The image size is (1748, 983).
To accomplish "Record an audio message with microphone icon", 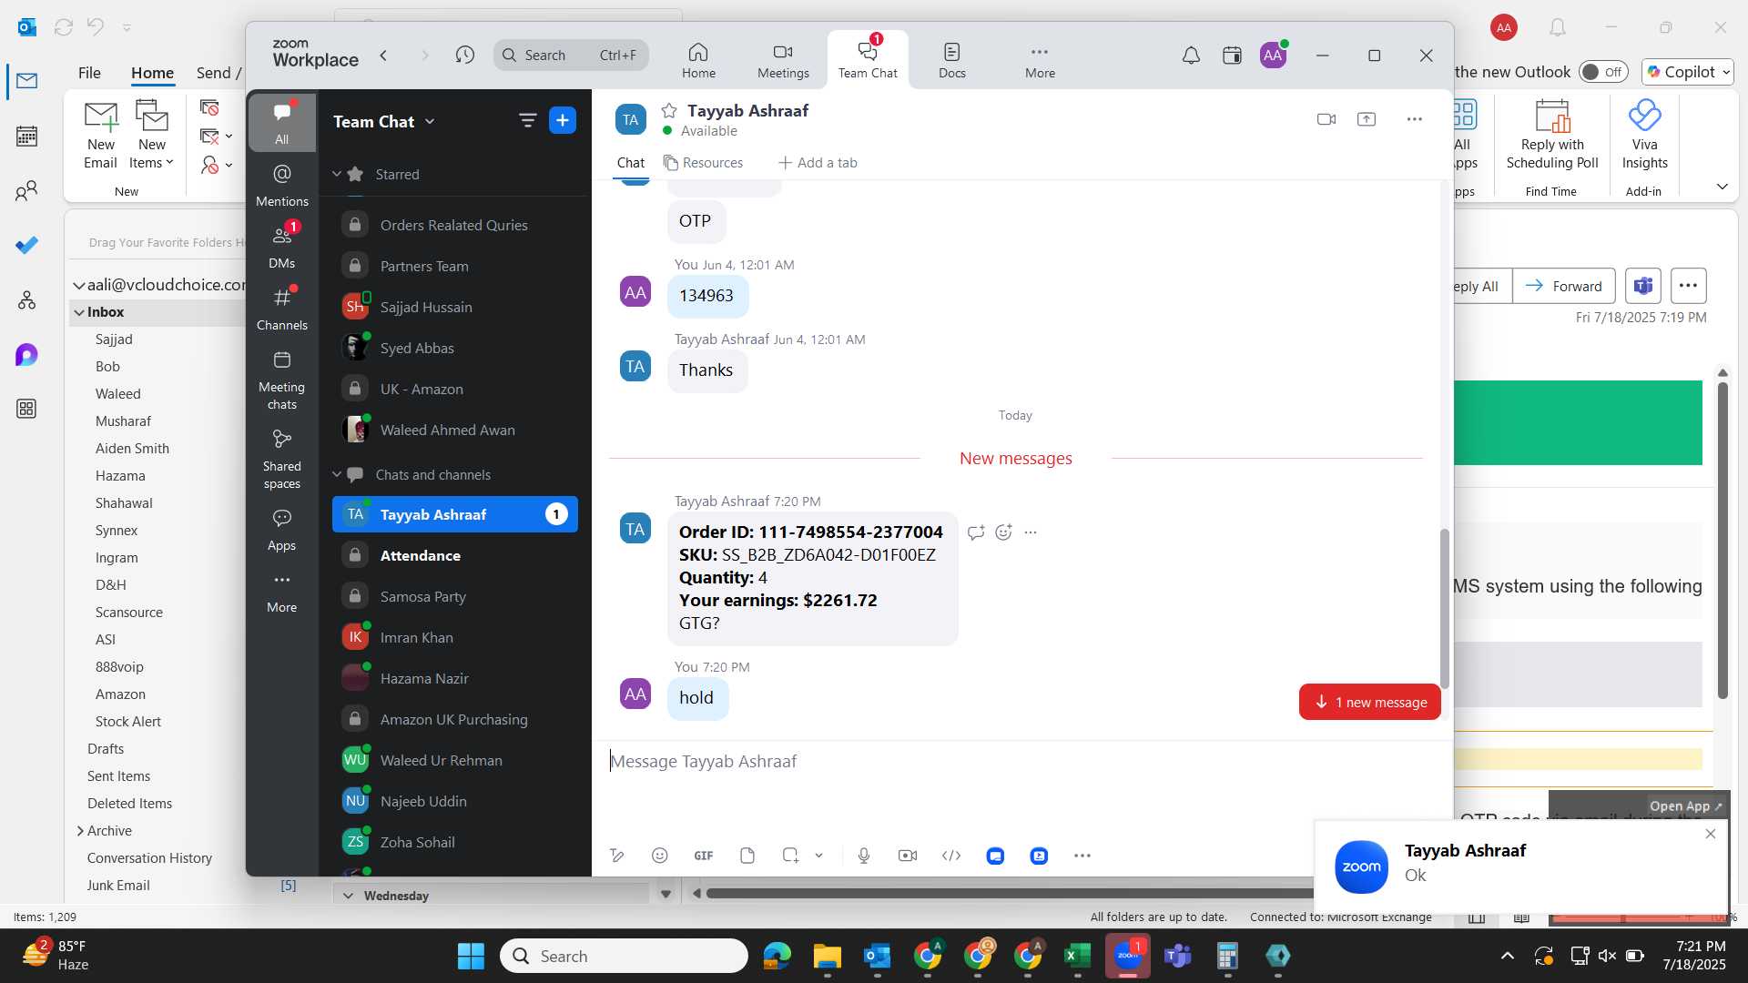I will click(864, 856).
